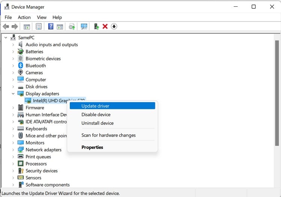Click the Sensors icon

point(21,177)
